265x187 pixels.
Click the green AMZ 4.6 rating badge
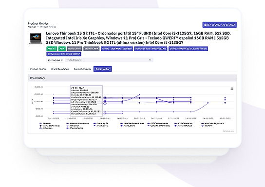click(x=52, y=49)
